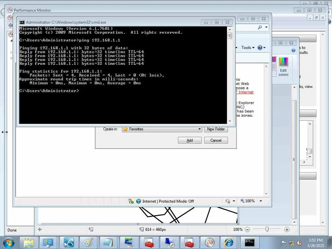Pick the lavender color swatch in Paint
332x249 pixels.
[x=274, y=66]
